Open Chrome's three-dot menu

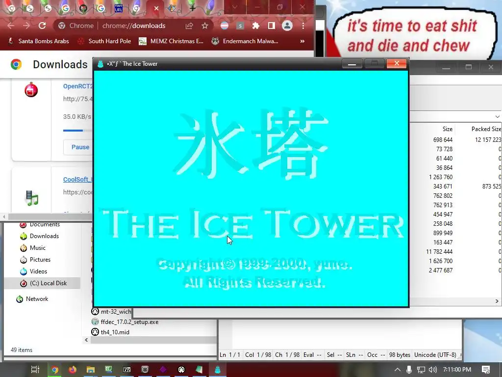click(303, 26)
